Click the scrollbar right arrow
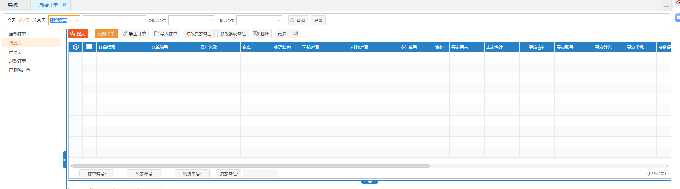Image resolution: width=680 pixels, height=189 pixels. 668,166
